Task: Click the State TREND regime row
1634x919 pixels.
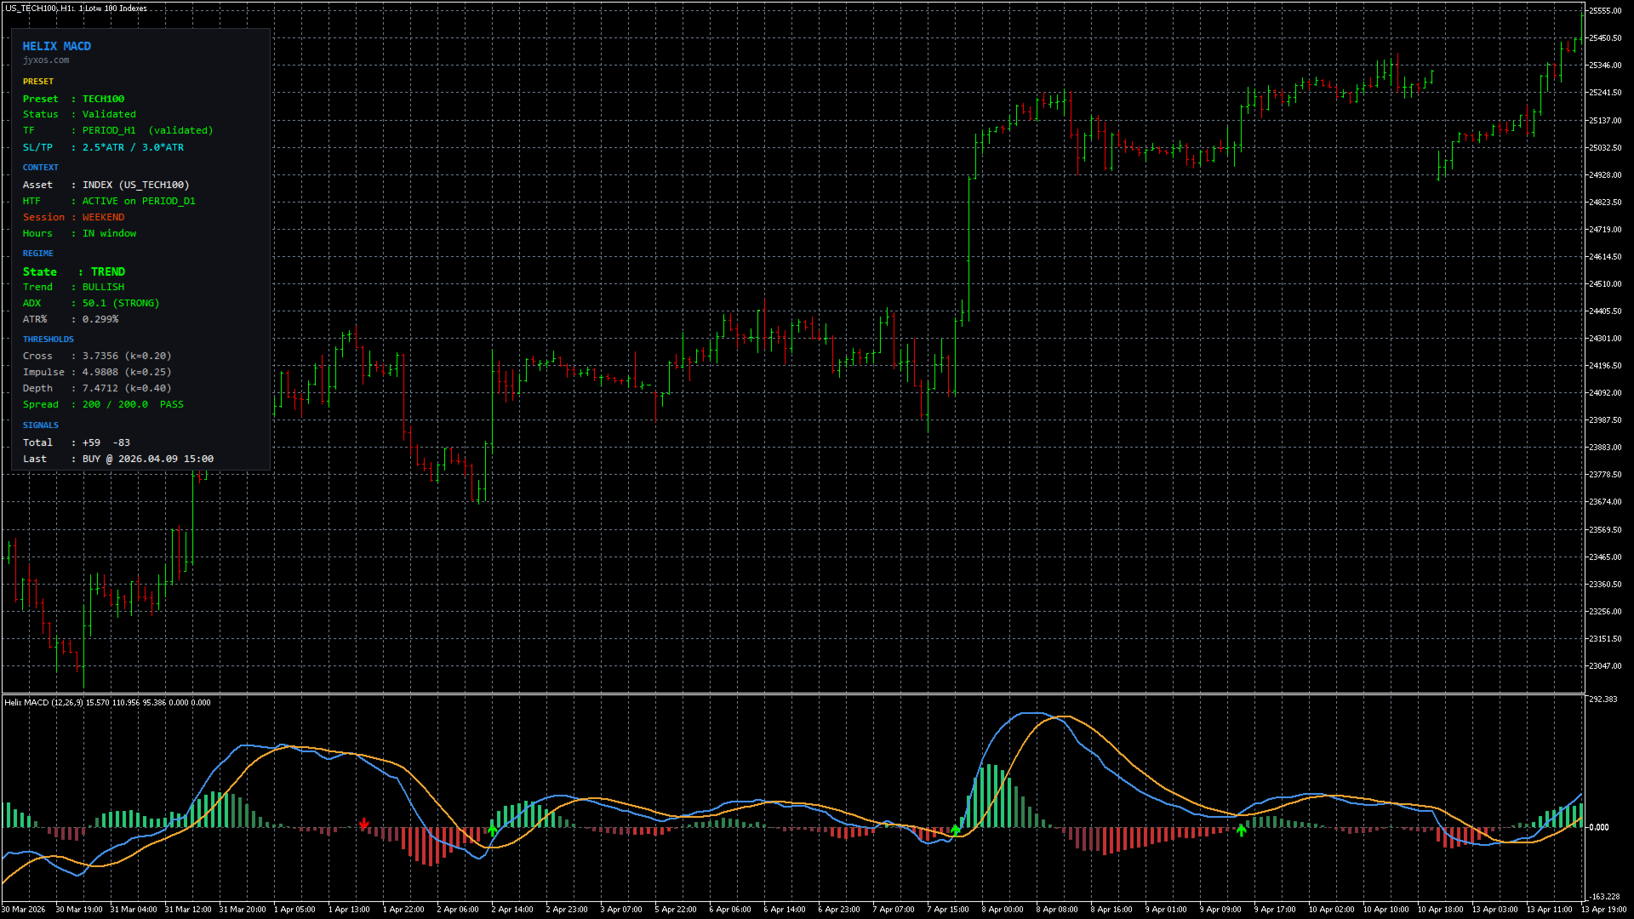Action: pos(74,271)
